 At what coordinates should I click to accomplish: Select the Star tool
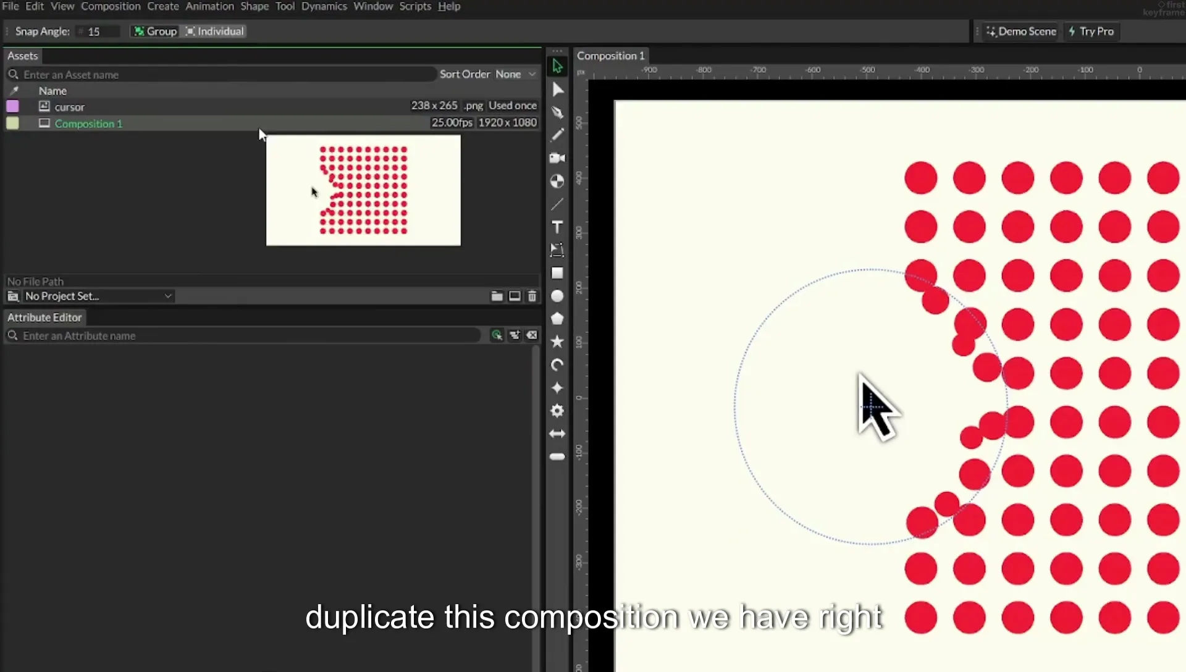pyautogui.click(x=557, y=342)
